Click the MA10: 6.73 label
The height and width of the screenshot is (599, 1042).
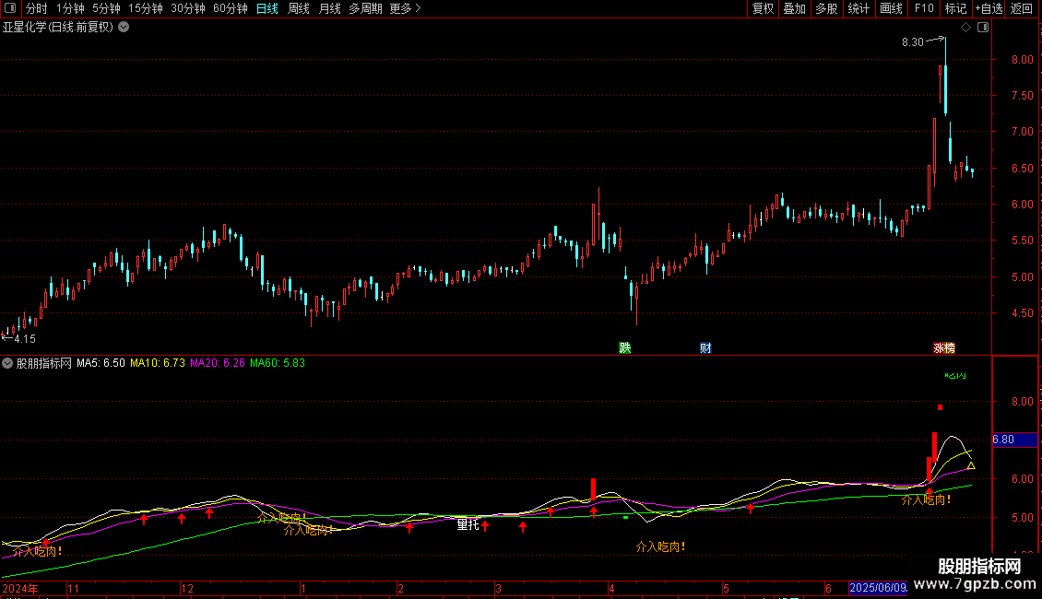tap(158, 363)
